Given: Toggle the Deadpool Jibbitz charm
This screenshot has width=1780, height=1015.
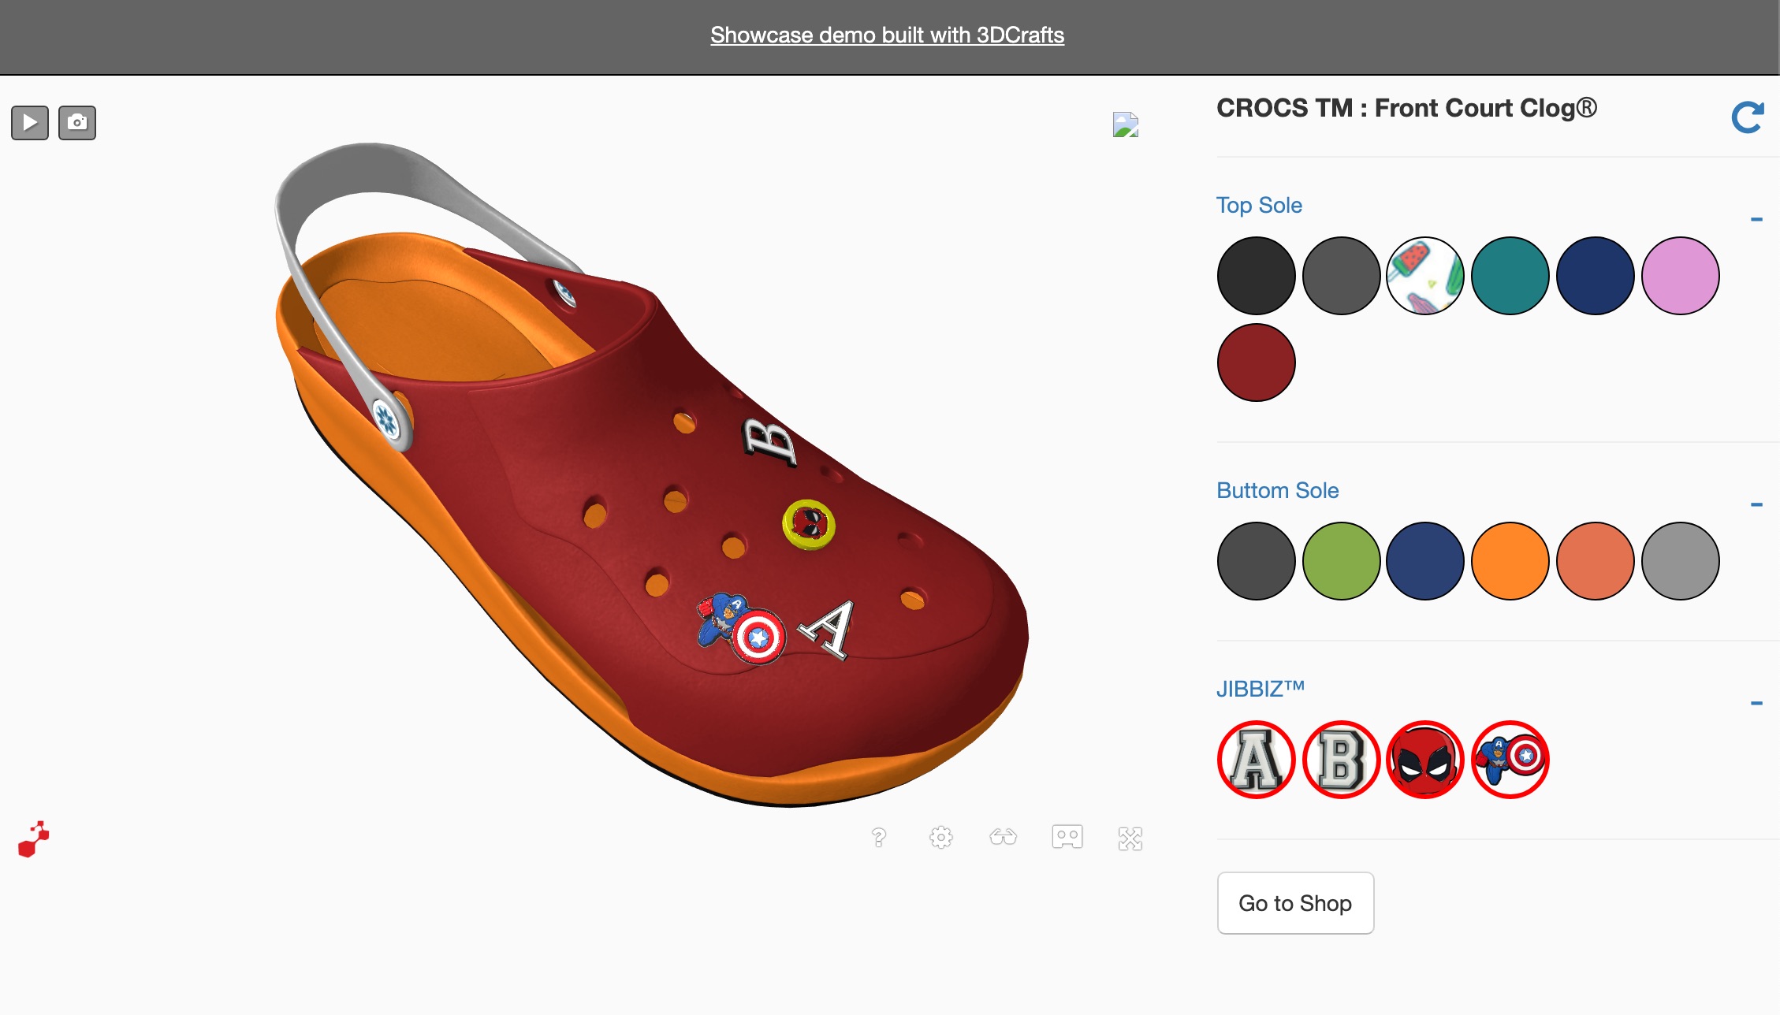Looking at the screenshot, I should [1425, 760].
